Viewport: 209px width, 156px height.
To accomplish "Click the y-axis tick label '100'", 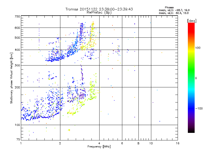I will point(17,125).
